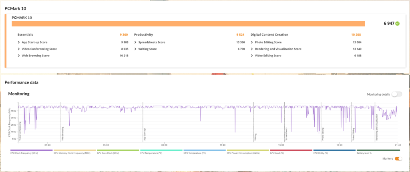Click the green validation checkmark icon
410x172 pixels.
397,24
